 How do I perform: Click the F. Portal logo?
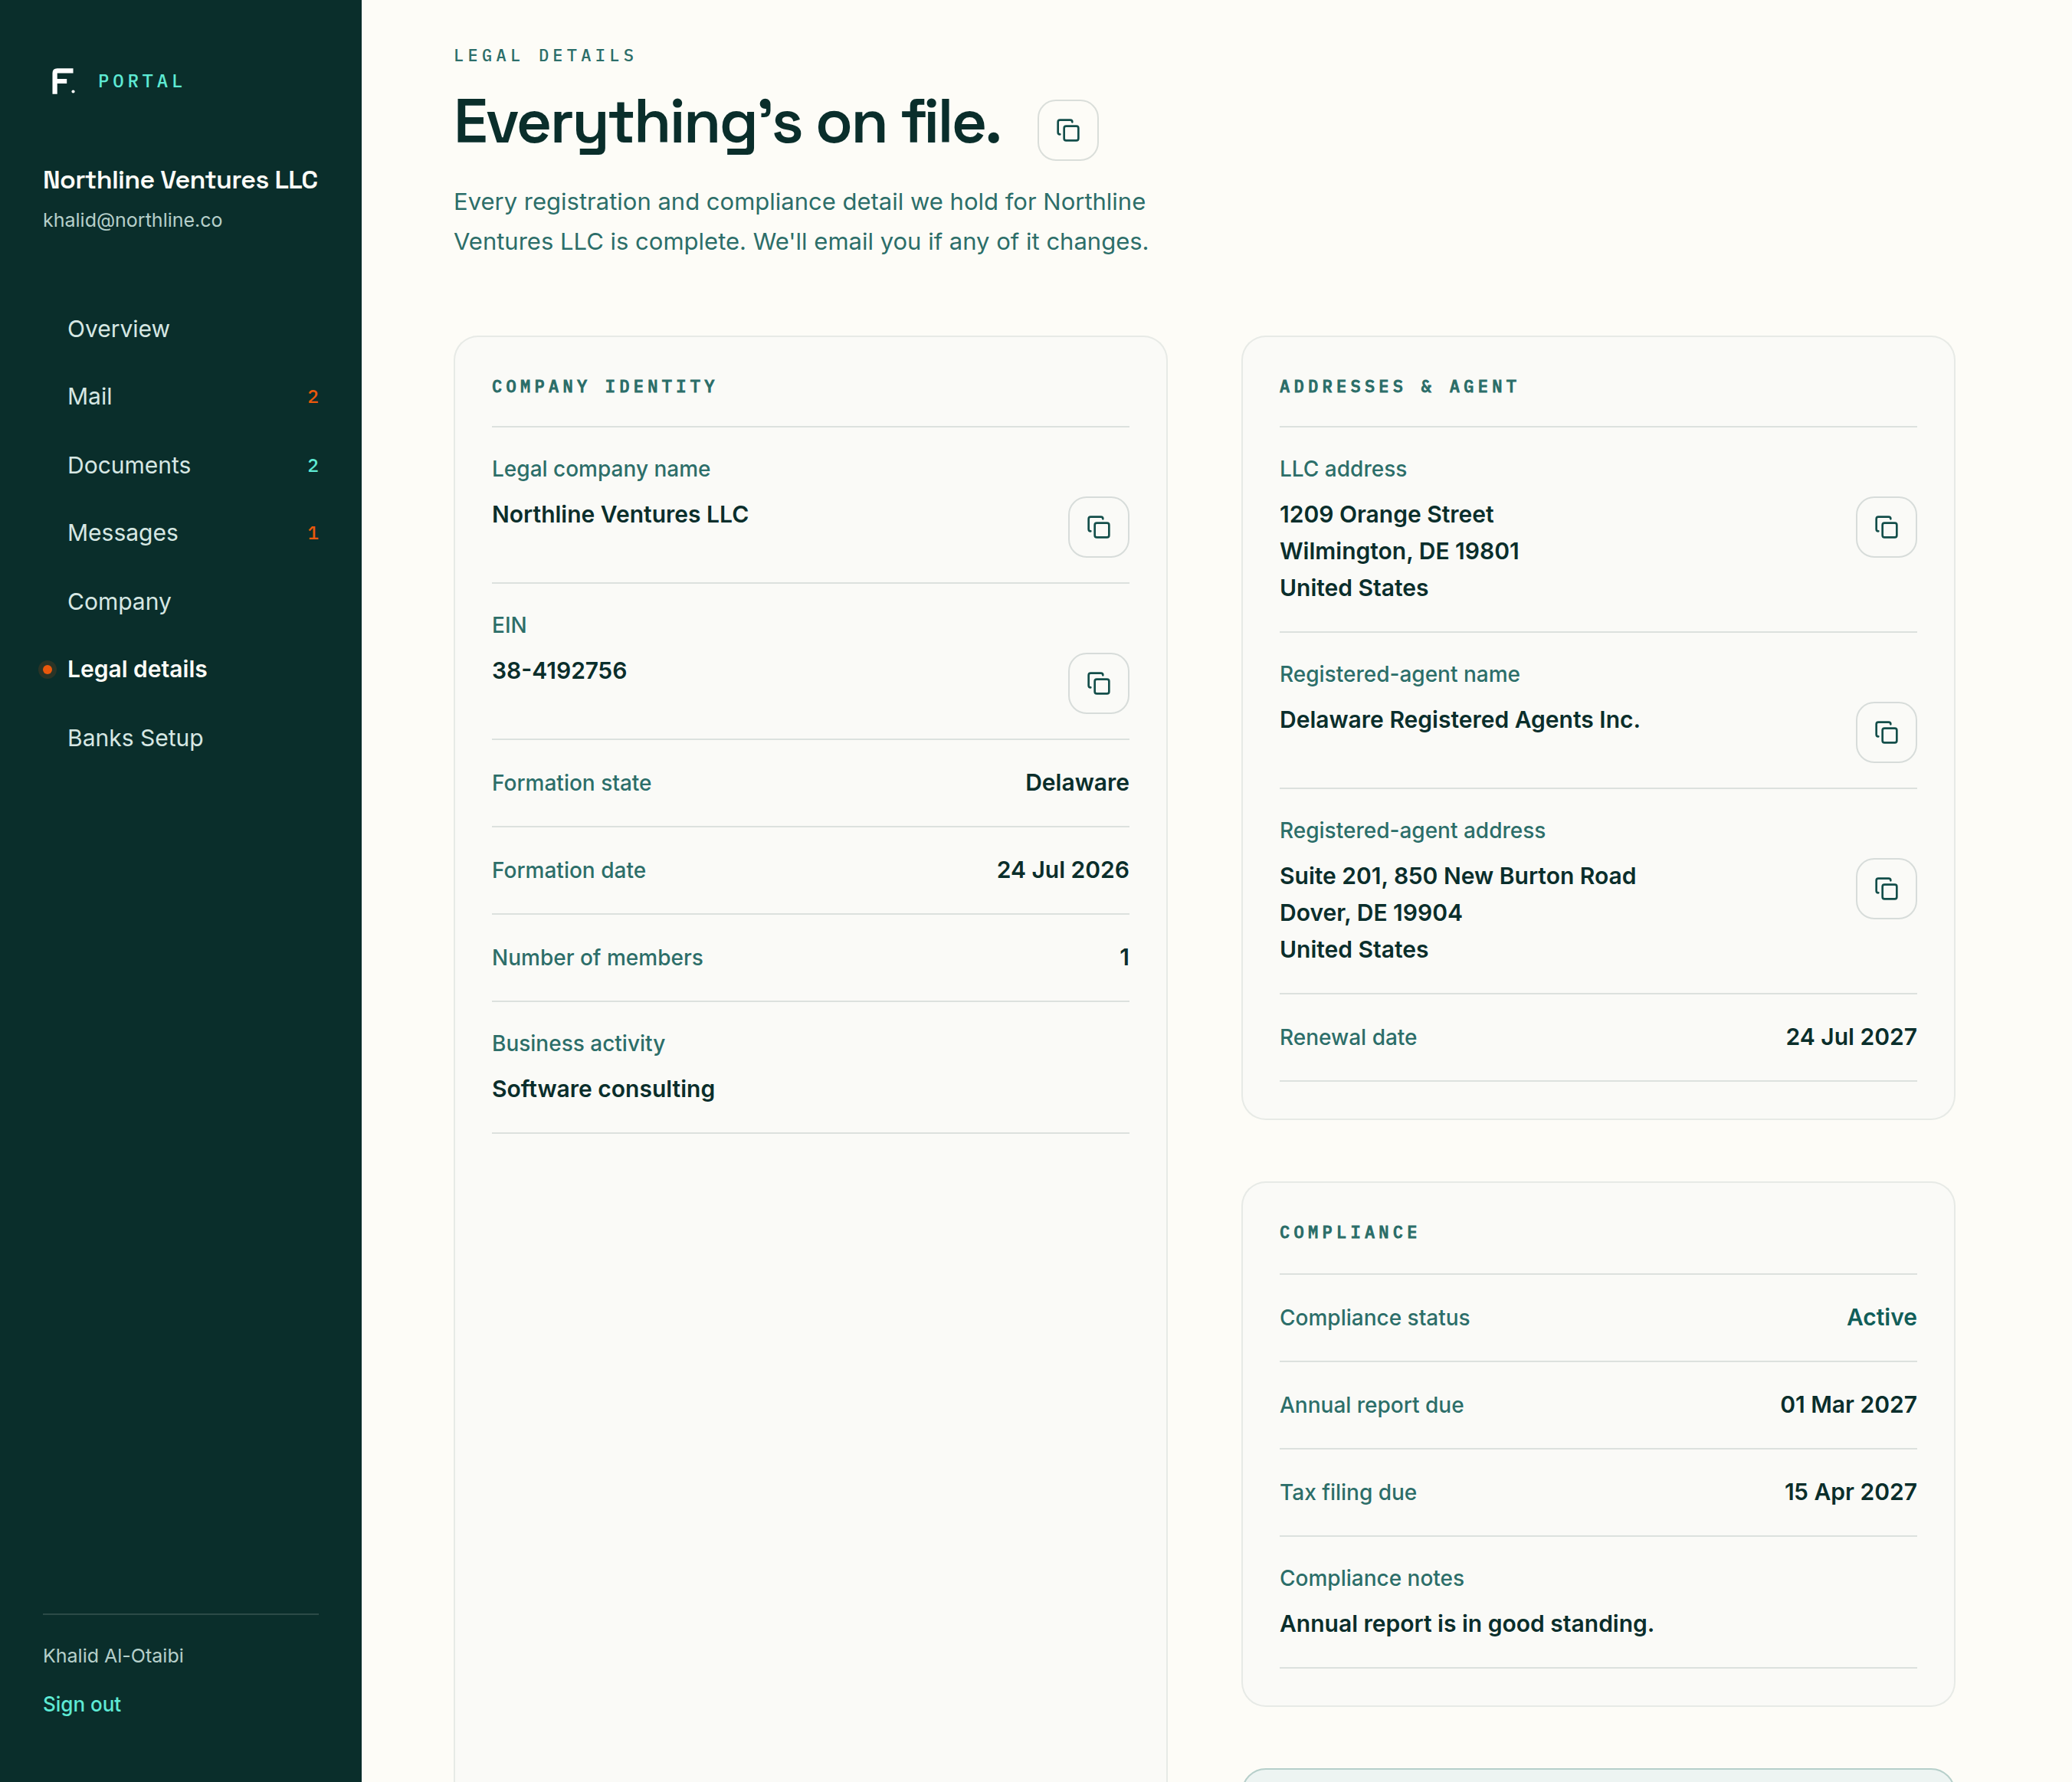(x=117, y=81)
